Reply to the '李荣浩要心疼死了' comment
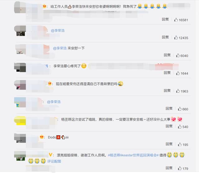This screenshot has height=173, width=199. click(x=167, y=73)
